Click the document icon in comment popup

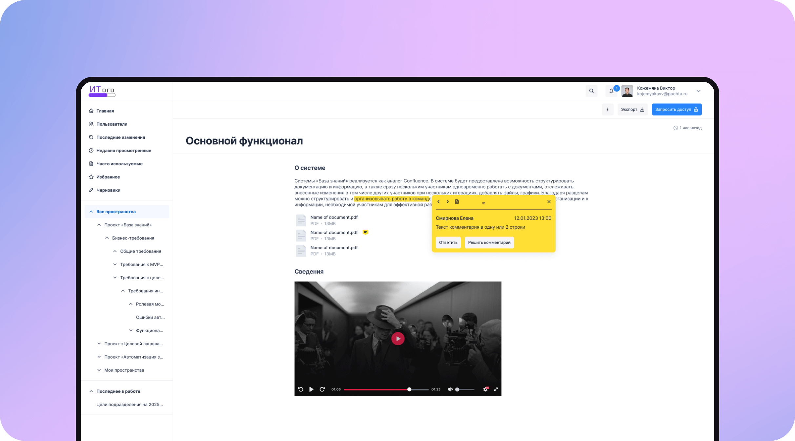(x=457, y=201)
